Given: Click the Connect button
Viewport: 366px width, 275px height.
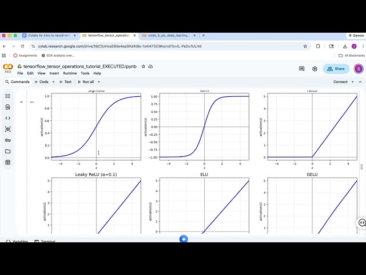Looking at the screenshot, I should click(x=340, y=82).
